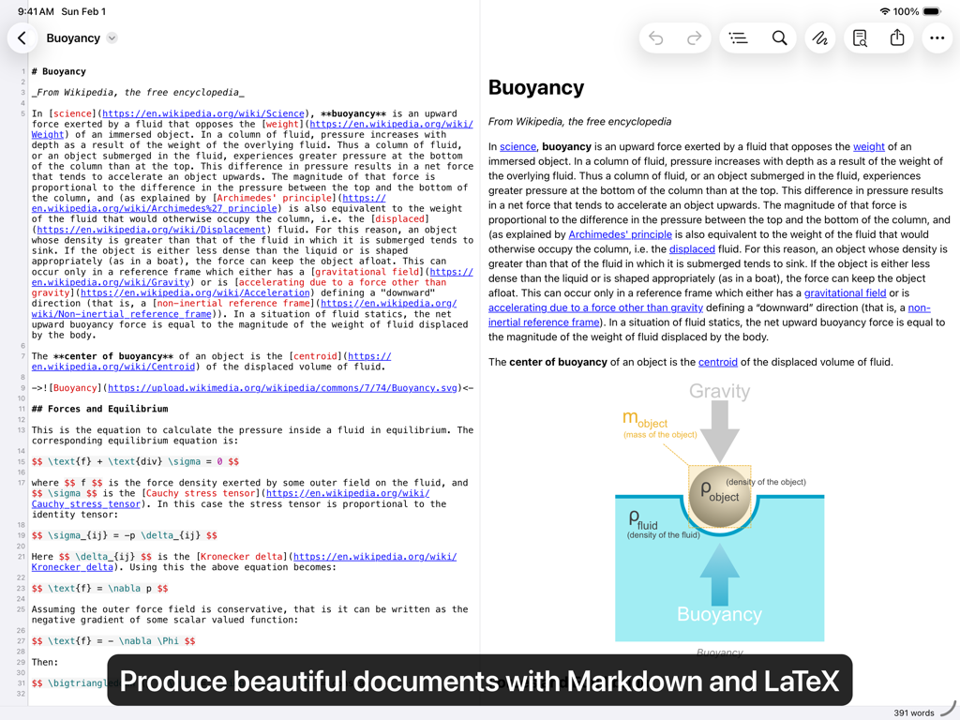This screenshot has width=960, height=720.
Task: Tap the share icon
Action: (897, 37)
